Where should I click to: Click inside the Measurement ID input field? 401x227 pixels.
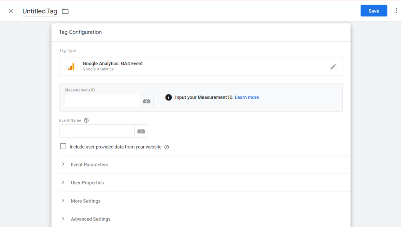pyautogui.click(x=102, y=100)
